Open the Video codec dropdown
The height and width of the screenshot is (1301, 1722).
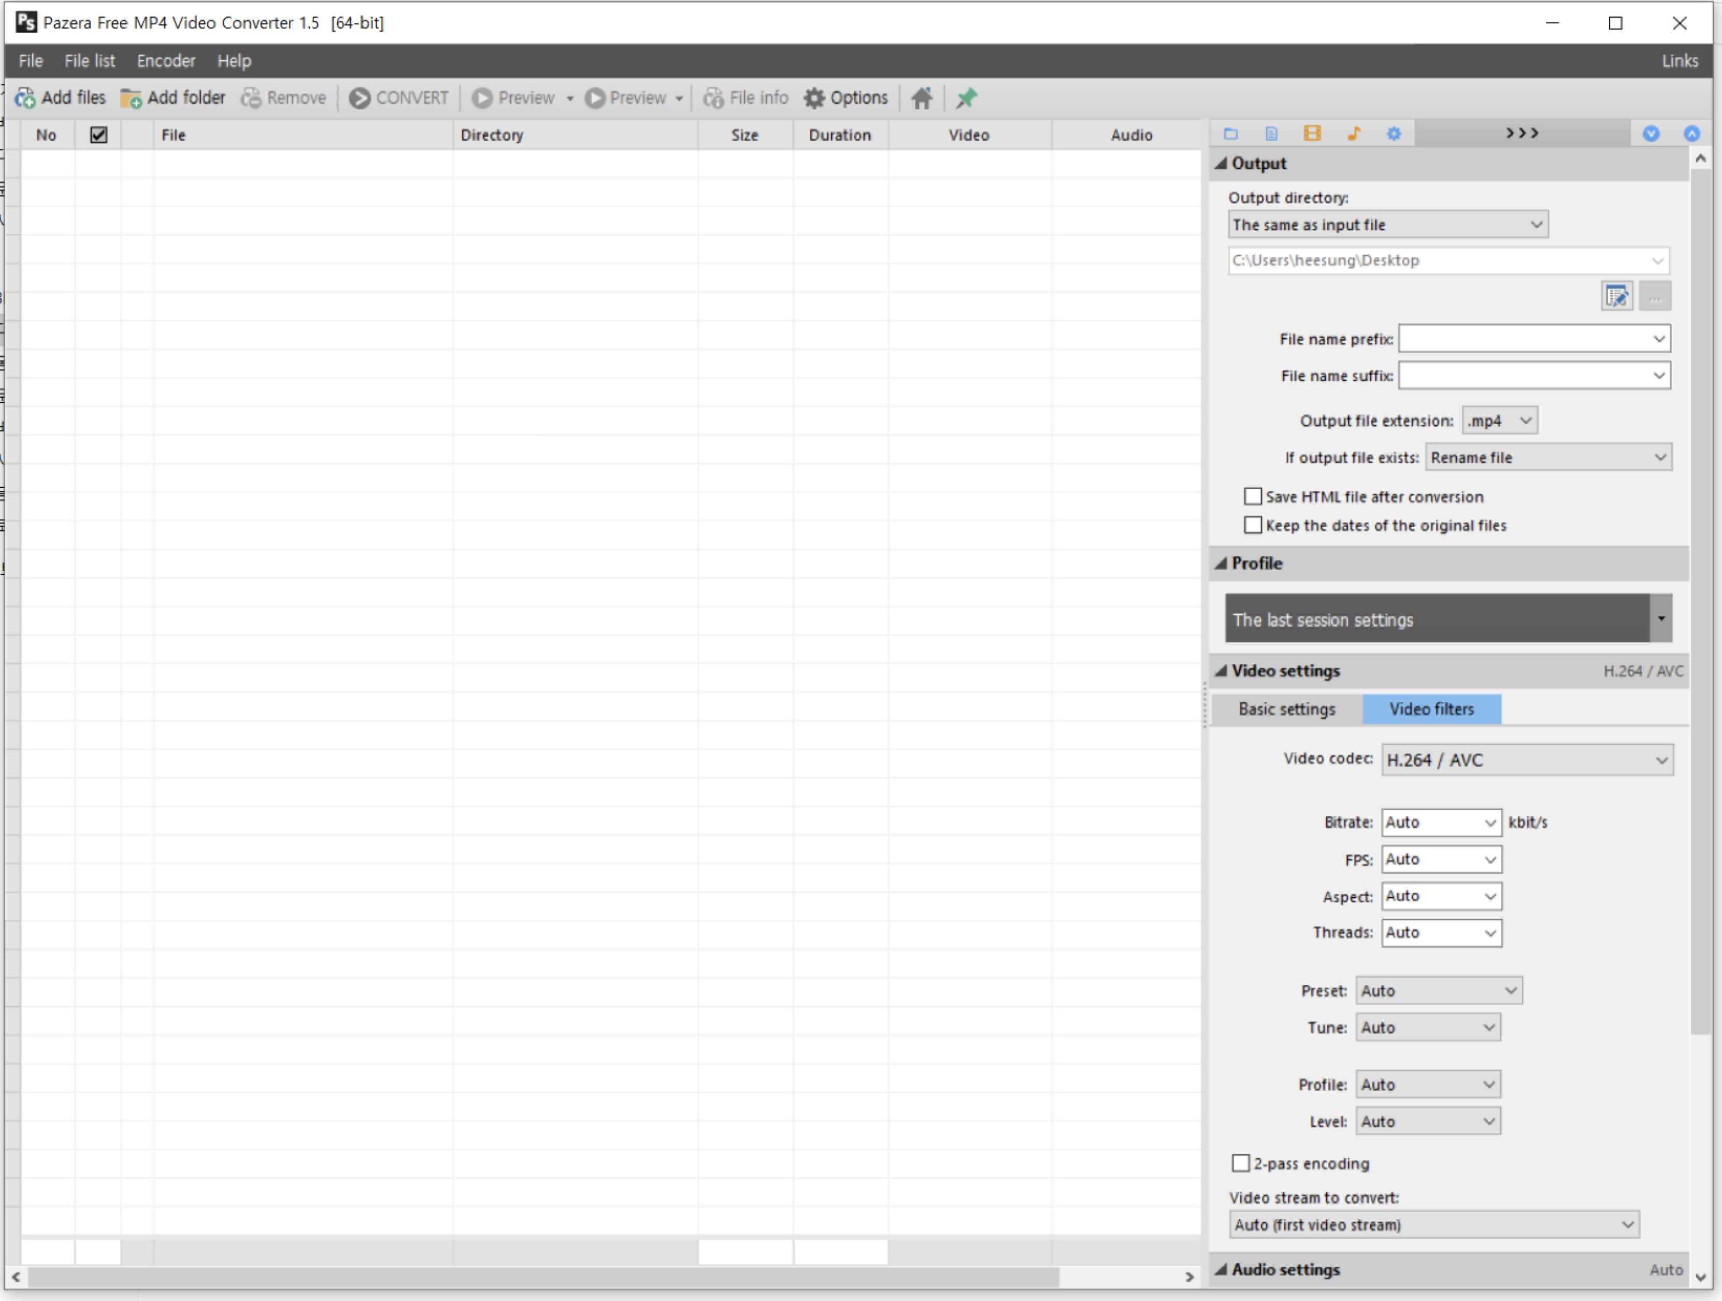tap(1527, 760)
